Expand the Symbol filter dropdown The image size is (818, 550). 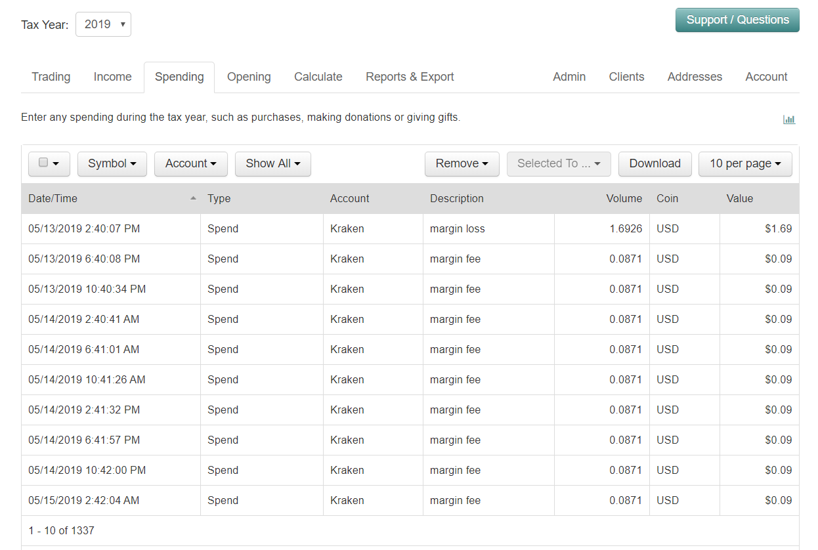[x=112, y=163]
